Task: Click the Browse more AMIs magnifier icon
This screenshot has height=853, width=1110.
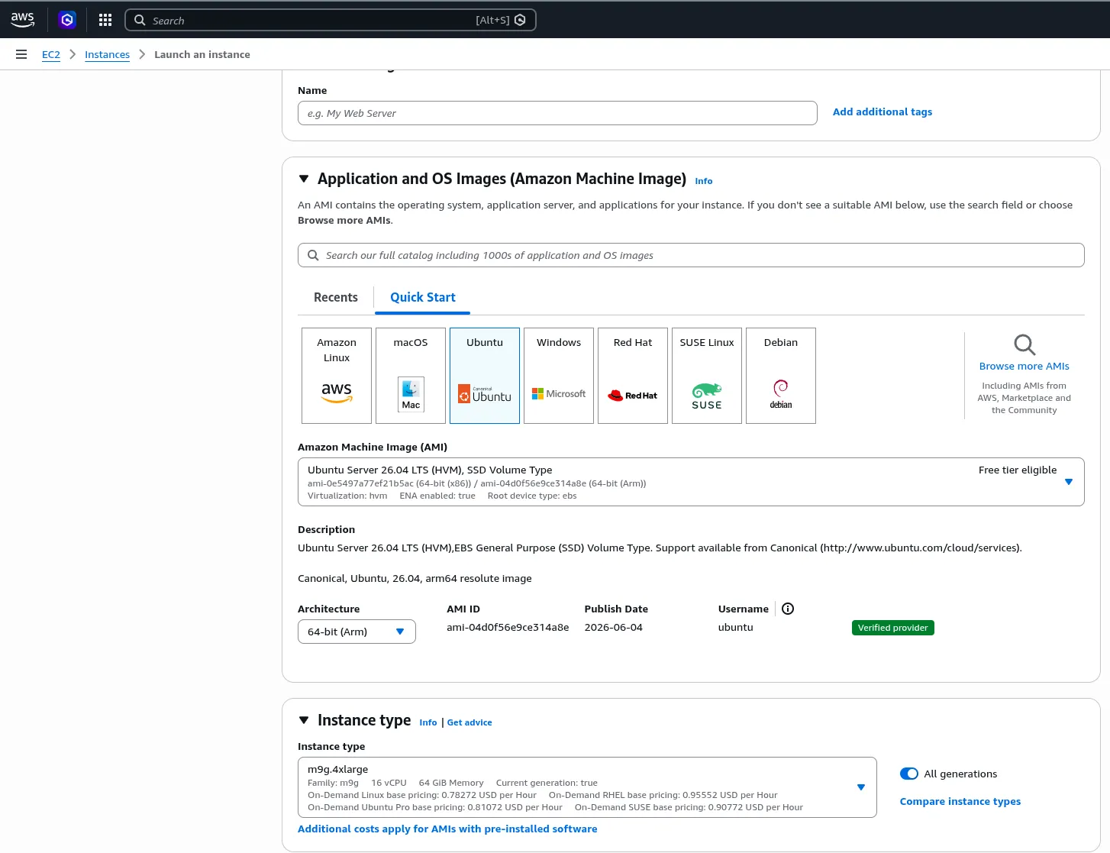Action: point(1024,344)
